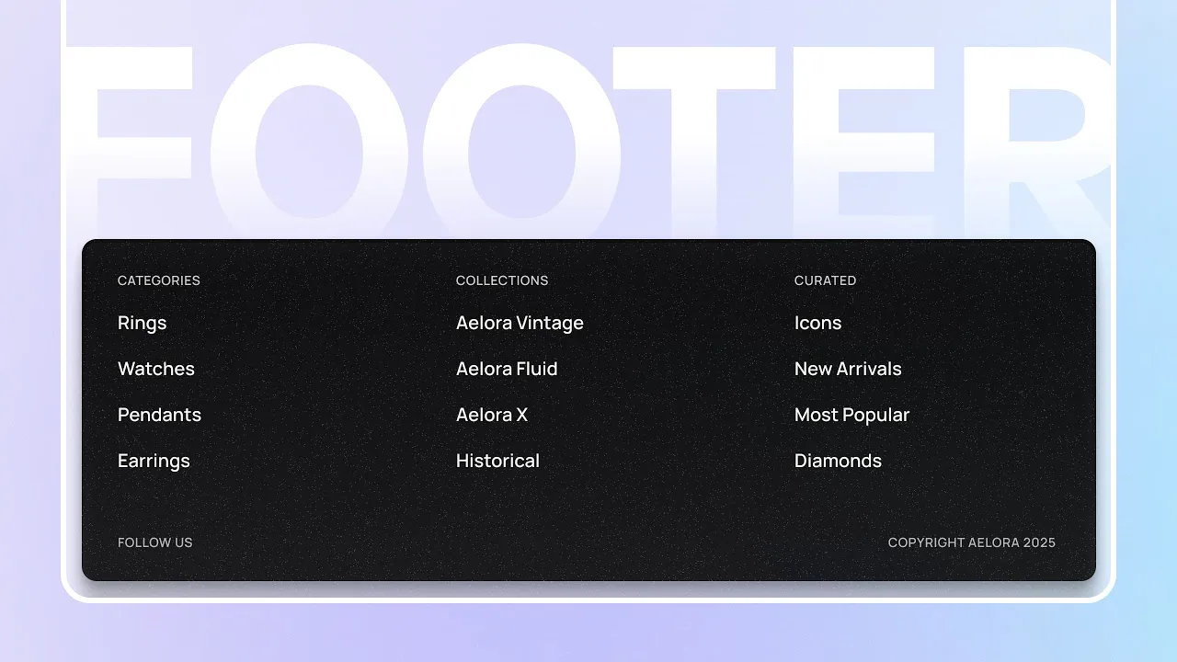Click the COPYRIGHT AELORA 2025 text
Screen dimensions: 1177x662
click(x=972, y=542)
